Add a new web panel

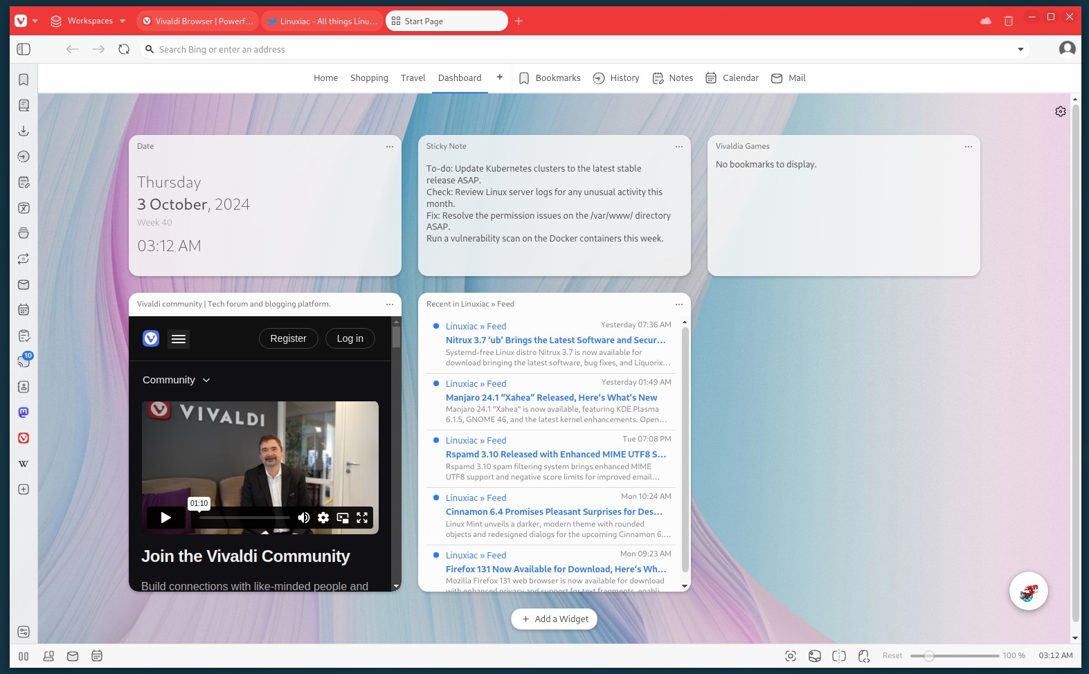coord(24,489)
